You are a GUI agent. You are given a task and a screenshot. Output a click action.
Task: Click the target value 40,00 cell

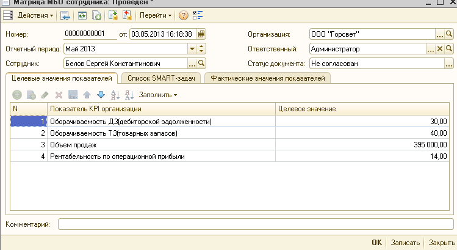pos(362,133)
